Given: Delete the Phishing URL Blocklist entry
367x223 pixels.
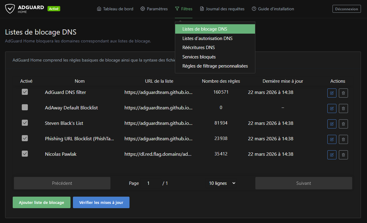Looking at the screenshot, I should click(x=343, y=139).
